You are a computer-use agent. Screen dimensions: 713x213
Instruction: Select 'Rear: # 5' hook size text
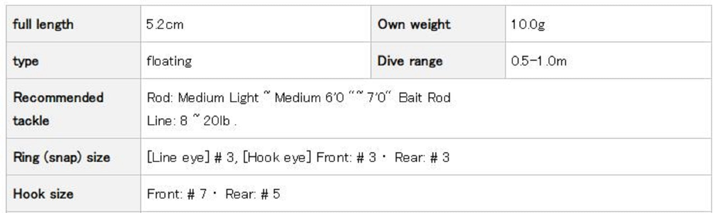pos(252,194)
